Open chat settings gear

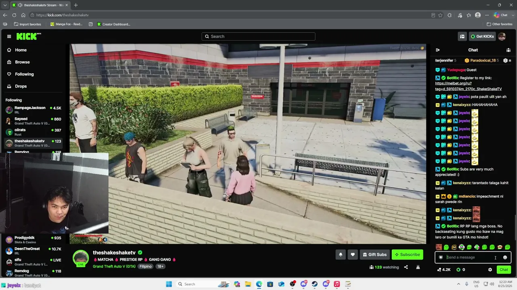point(490,270)
